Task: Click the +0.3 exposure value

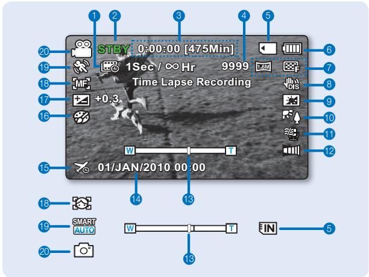Action: [107, 99]
